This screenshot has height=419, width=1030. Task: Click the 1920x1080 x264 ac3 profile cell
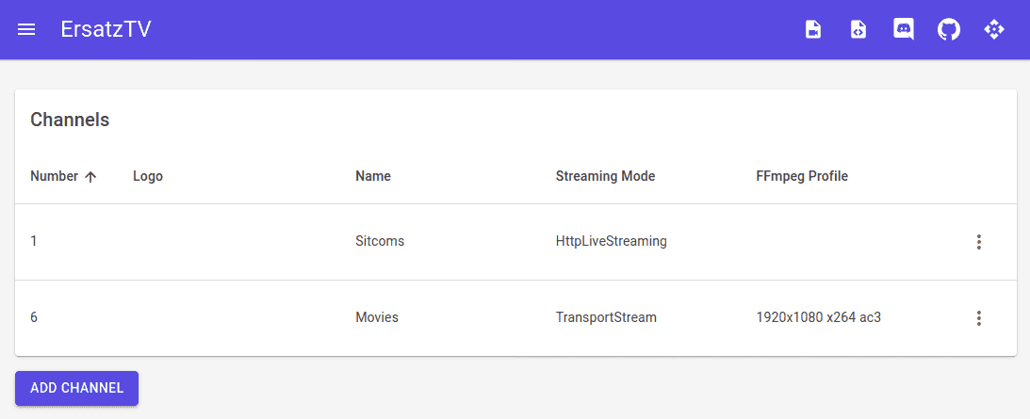818,317
